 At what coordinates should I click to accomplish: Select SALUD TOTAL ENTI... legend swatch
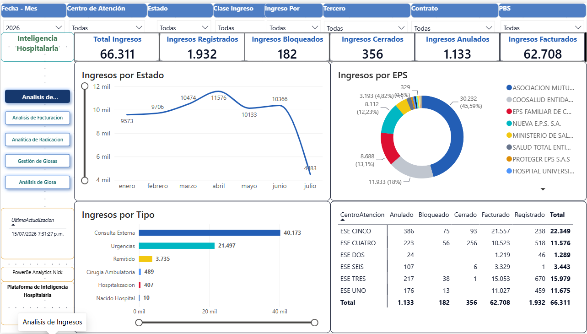pyautogui.click(x=509, y=147)
